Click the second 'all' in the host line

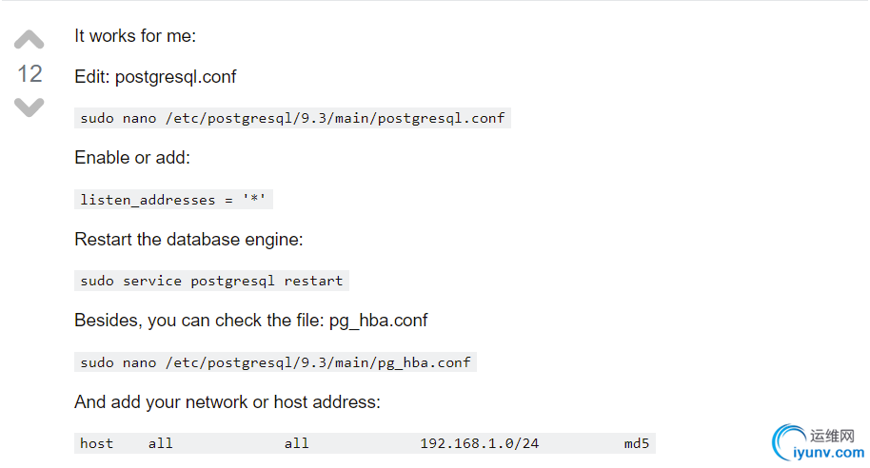(x=296, y=443)
